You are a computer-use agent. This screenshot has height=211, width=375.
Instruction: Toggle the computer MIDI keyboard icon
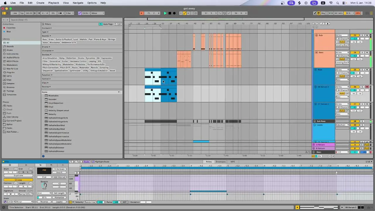319,13
